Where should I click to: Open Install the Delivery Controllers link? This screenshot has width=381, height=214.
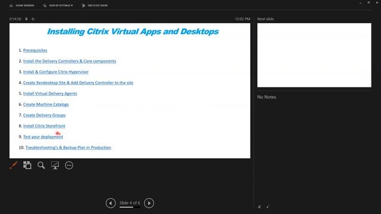70,61
